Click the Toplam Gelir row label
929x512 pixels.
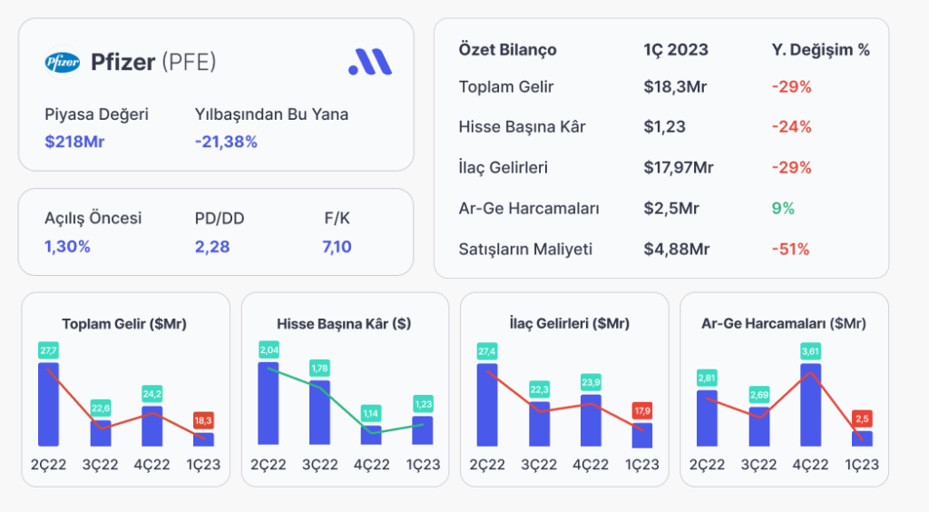(x=506, y=87)
